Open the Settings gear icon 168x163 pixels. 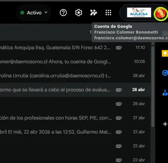(x=79, y=13)
